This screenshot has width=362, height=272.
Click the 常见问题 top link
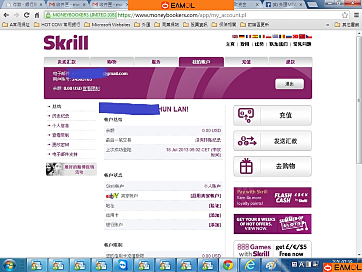click(x=302, y=44)
